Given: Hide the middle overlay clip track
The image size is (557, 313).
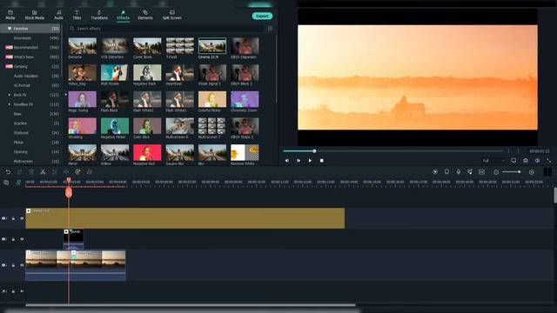Looking at the screenshot, I should [22, 239].
